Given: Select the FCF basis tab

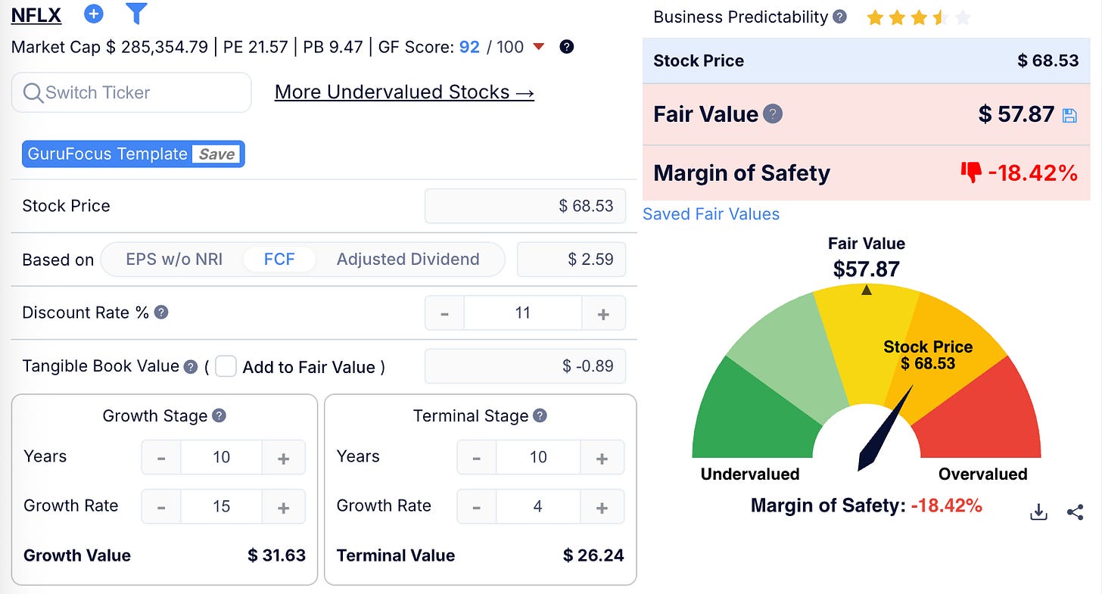Looking at the screenshot, I should click(279, 260).
